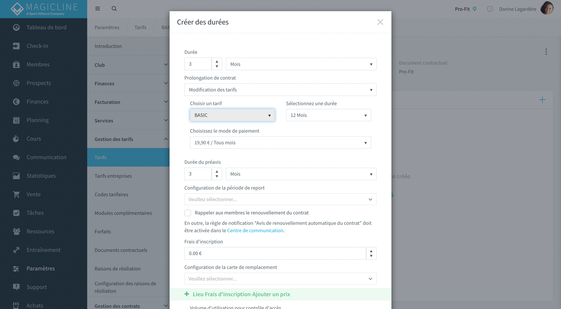Go to Planning calendar icon
This screenshot has width=561, height=309.
coord(16,120)
